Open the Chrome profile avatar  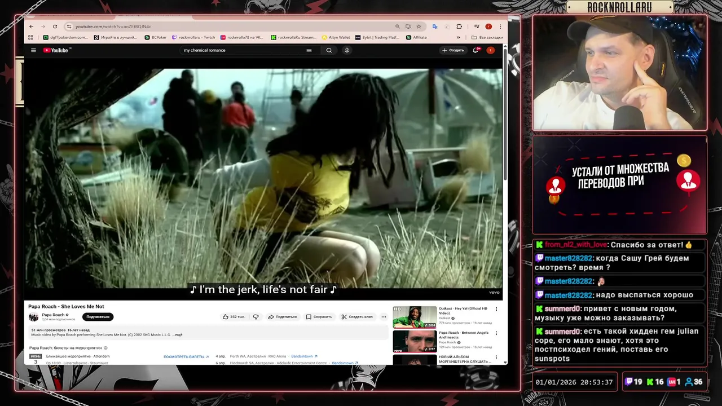488,27
